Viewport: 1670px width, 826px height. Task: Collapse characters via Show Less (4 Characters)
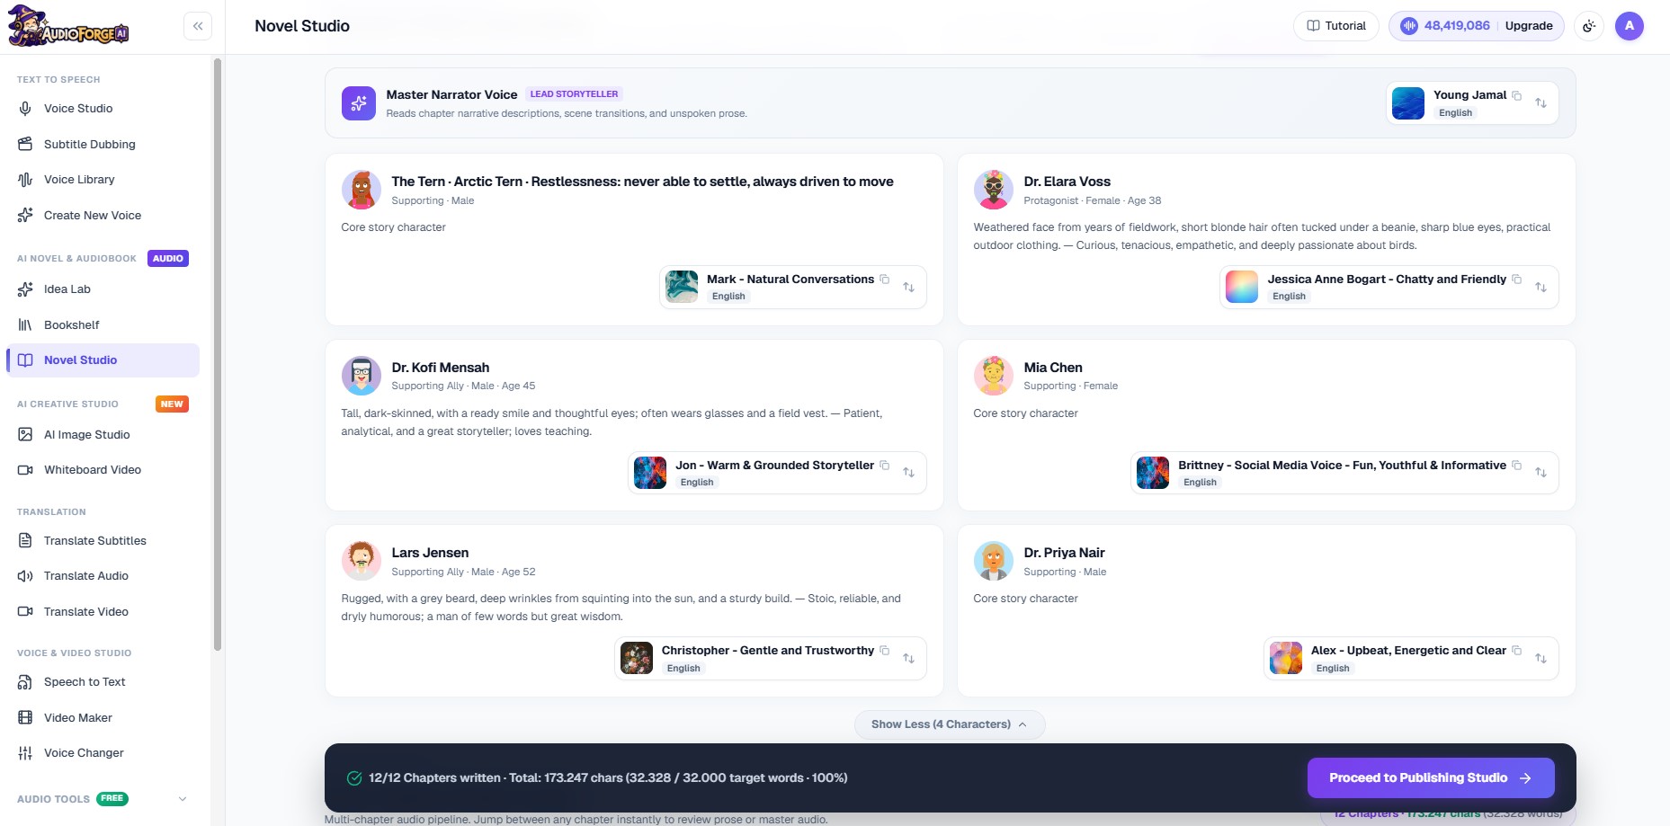click(950, 724)
